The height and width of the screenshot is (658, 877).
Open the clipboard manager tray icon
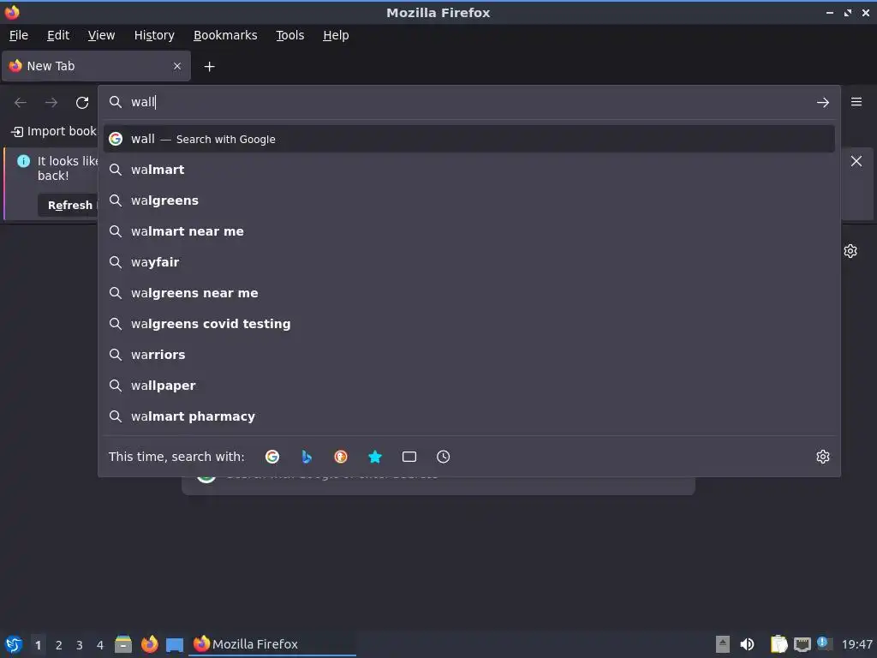point(778,644)
